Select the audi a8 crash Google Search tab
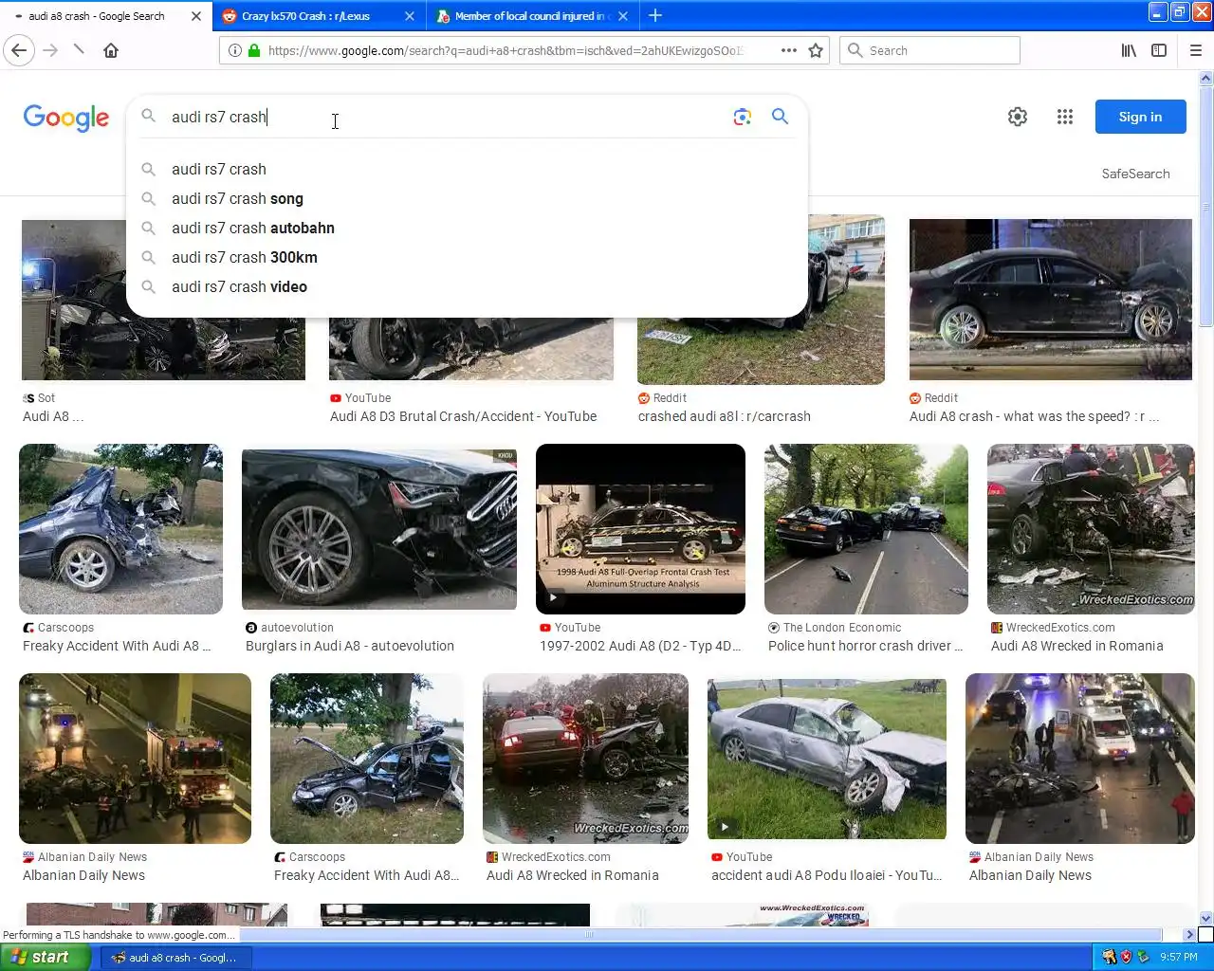Image resolution: width=1214 pixels, height=971 pixels. tap(97, 16)
